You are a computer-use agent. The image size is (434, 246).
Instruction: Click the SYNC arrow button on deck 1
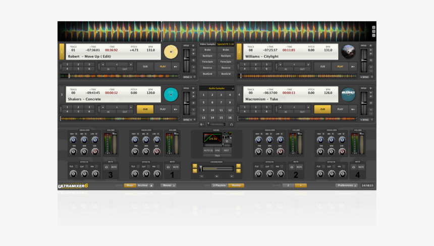pyautogui.click(x=188, y=77)
